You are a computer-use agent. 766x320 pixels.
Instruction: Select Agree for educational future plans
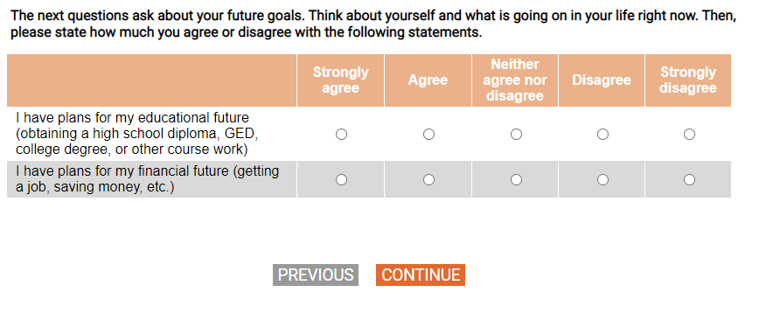point(428,134)
